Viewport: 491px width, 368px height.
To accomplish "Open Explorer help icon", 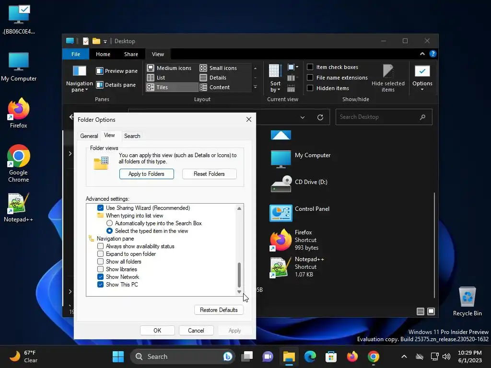I will (x=433, y=54).
